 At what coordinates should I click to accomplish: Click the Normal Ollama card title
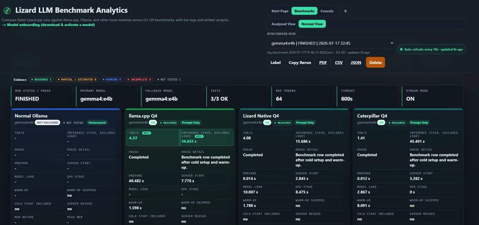tap(31, 116)
